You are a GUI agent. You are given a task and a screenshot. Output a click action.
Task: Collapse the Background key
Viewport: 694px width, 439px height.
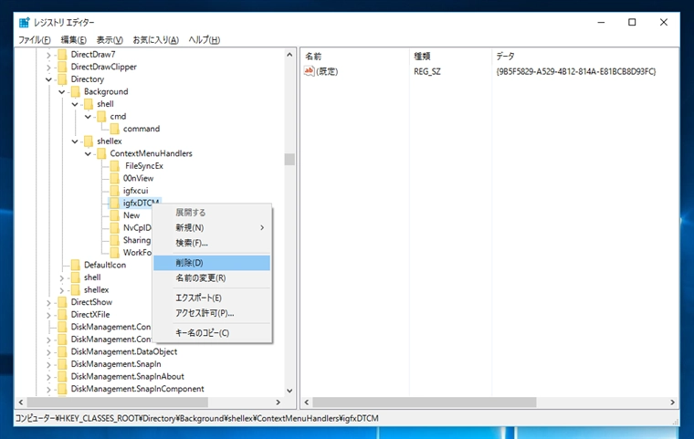61,92
